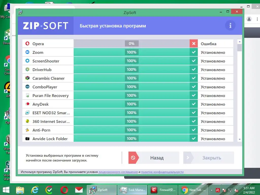Click the Opera logo in the list
260x195 pixels.
pyautogui.click(x=27, y=44)
